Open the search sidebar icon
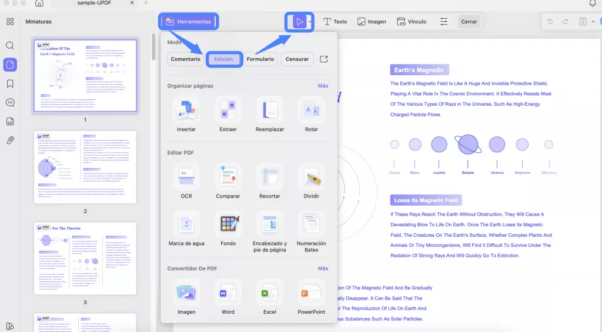The image size is (602, 332). pos(10,46)
